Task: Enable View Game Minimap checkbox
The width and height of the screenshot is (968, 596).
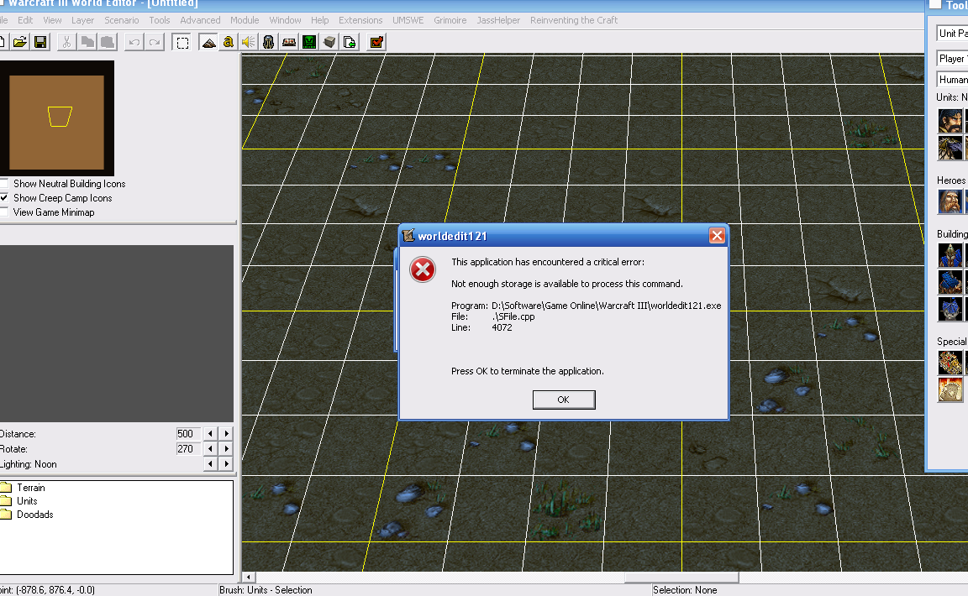Action: pos(3,212)
